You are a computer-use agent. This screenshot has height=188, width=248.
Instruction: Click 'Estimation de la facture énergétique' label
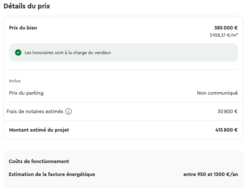tap(52, 174)
